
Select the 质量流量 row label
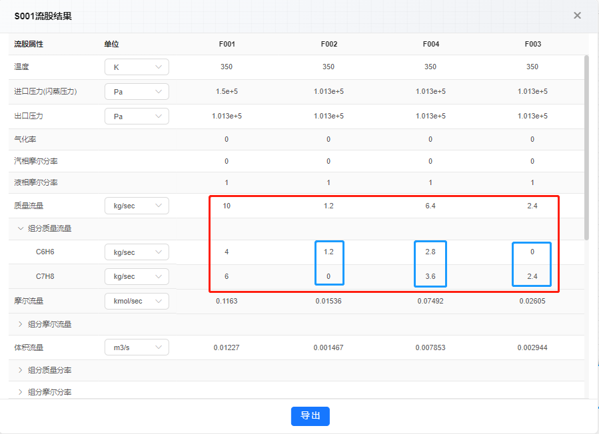29,206
